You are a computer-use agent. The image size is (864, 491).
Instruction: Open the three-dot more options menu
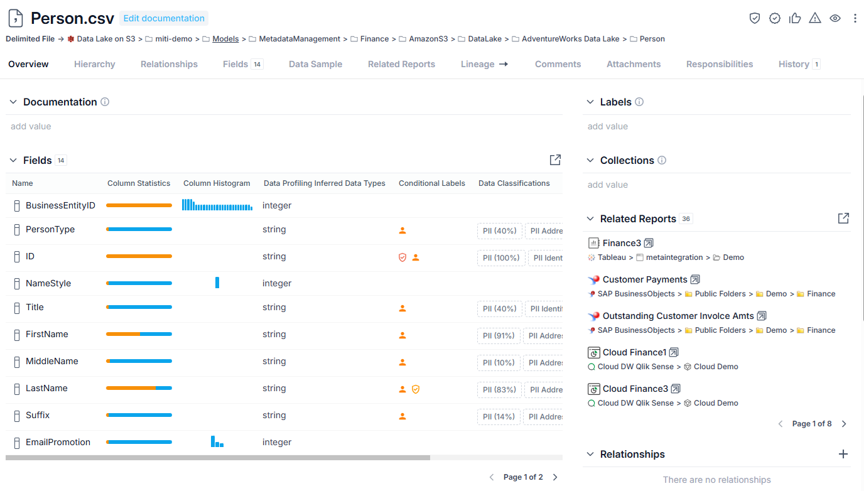855,18
